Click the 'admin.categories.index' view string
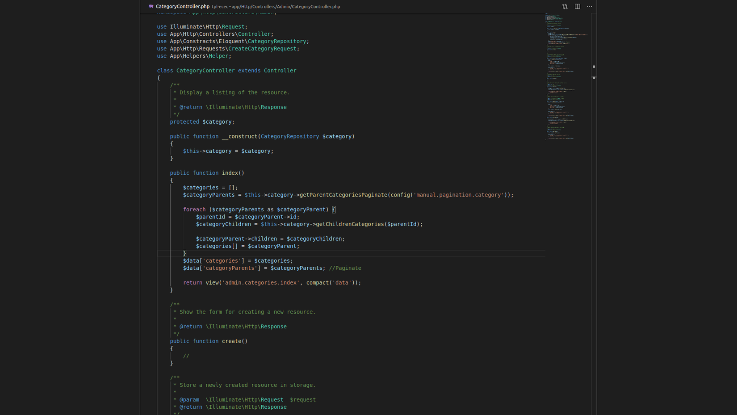Viewport: 737px width, 415px height. click(261, 283)
